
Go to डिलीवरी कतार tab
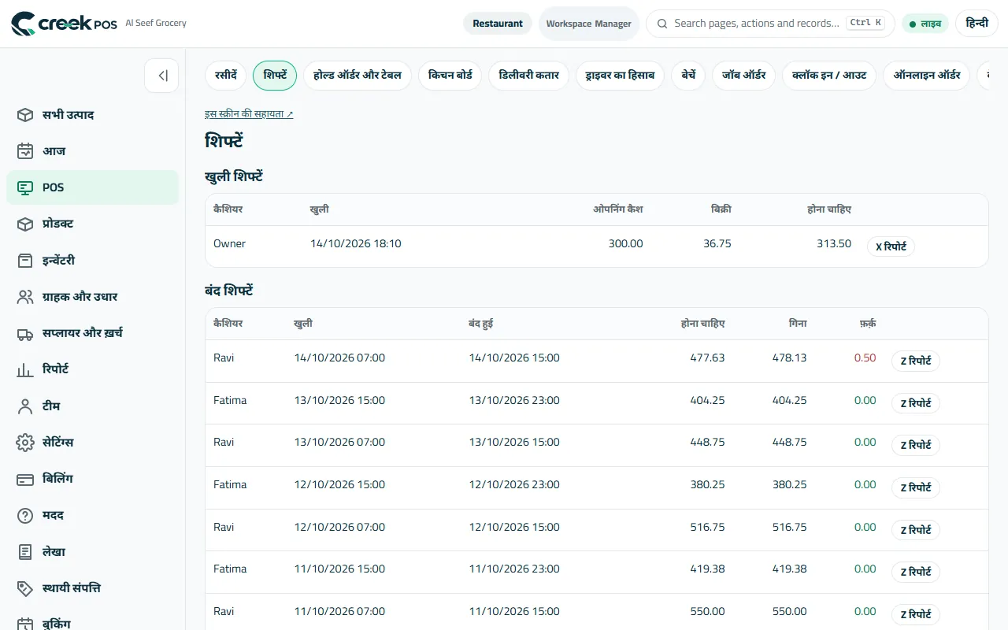tap(529, 76)
